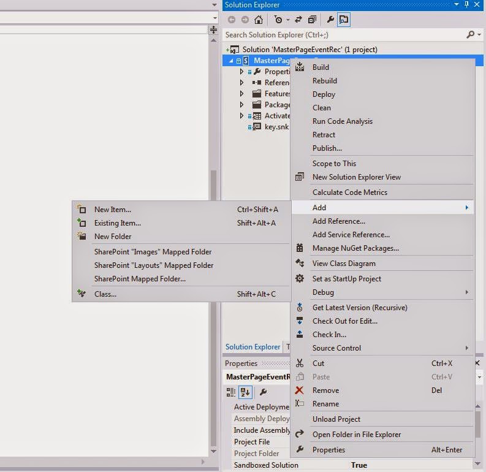Select the key.snk file
The height and width of the screenshot is (472, 486).
tap(276, 127)
